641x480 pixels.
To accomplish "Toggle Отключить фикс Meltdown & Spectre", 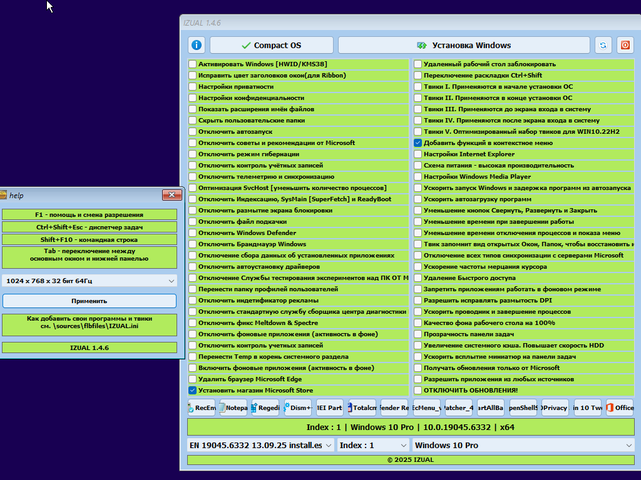I will point(193,323).
